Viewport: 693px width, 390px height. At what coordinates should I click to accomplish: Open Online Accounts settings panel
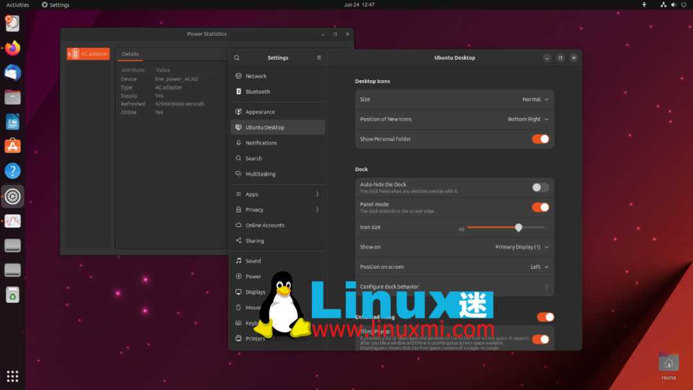coord(278,225)
